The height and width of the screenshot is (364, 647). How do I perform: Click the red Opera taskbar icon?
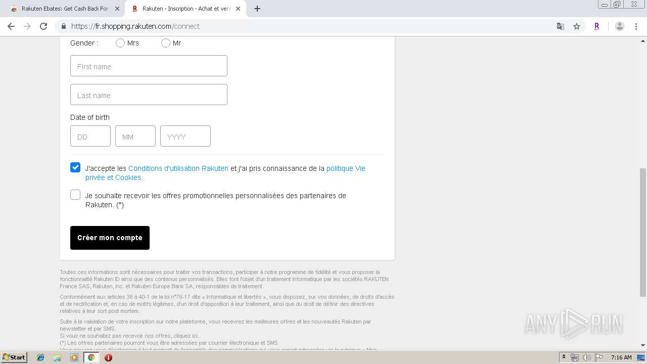tap(108, 357)
